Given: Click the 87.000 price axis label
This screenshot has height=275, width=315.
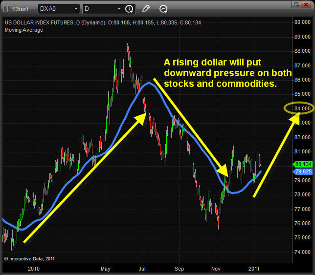Looking at the screenshot, I should [x=302, y=65].
